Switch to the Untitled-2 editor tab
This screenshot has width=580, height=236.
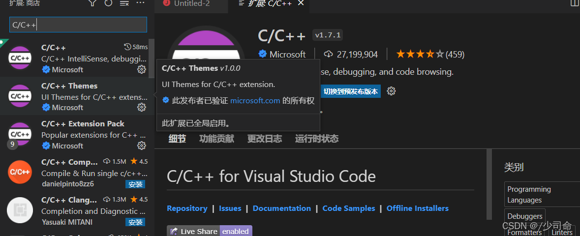coord(190,4)
